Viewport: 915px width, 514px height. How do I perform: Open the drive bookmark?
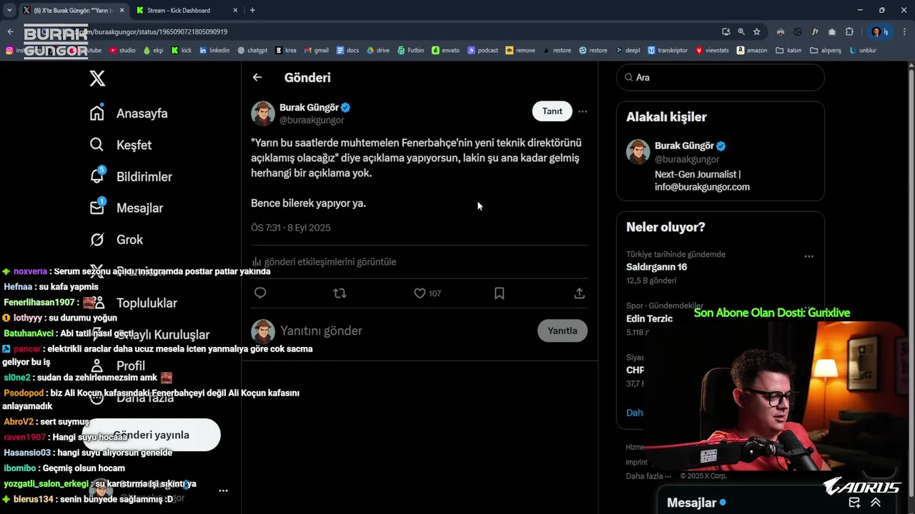click(378, 51)
